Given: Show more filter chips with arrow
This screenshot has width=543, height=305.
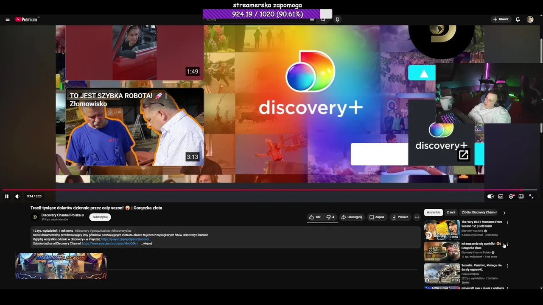Looking at the screenshot, I should [x=504, y=213].
